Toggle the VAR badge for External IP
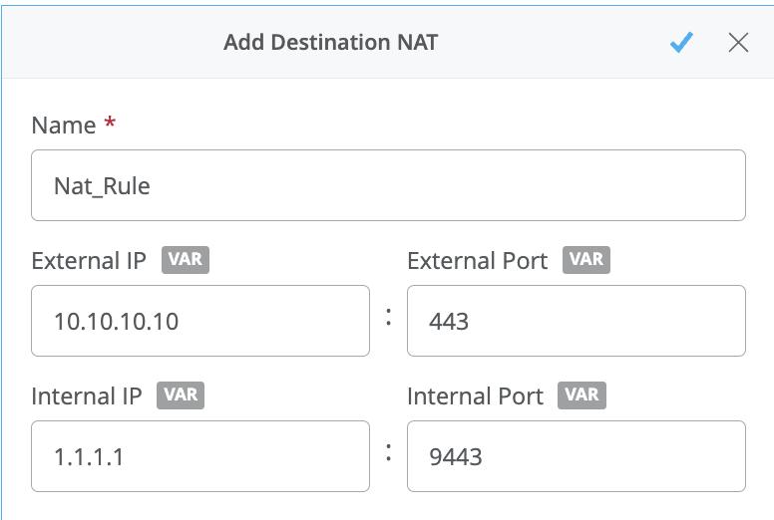 coord(185,260)
